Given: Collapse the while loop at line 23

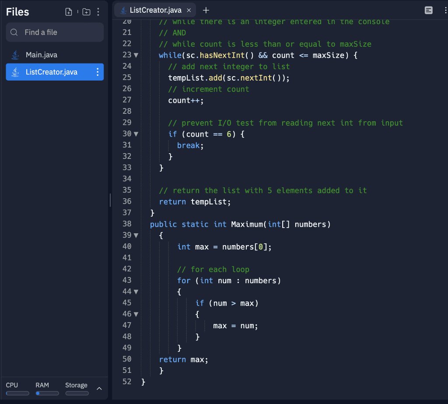Looking at the screenshot, I should point(136,55).
